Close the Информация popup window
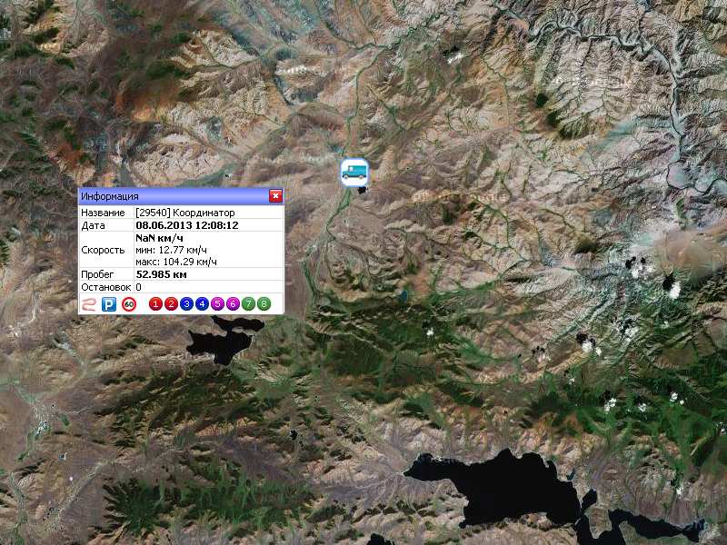The width and height of the screenshot is (727, 545). point(275,196)
